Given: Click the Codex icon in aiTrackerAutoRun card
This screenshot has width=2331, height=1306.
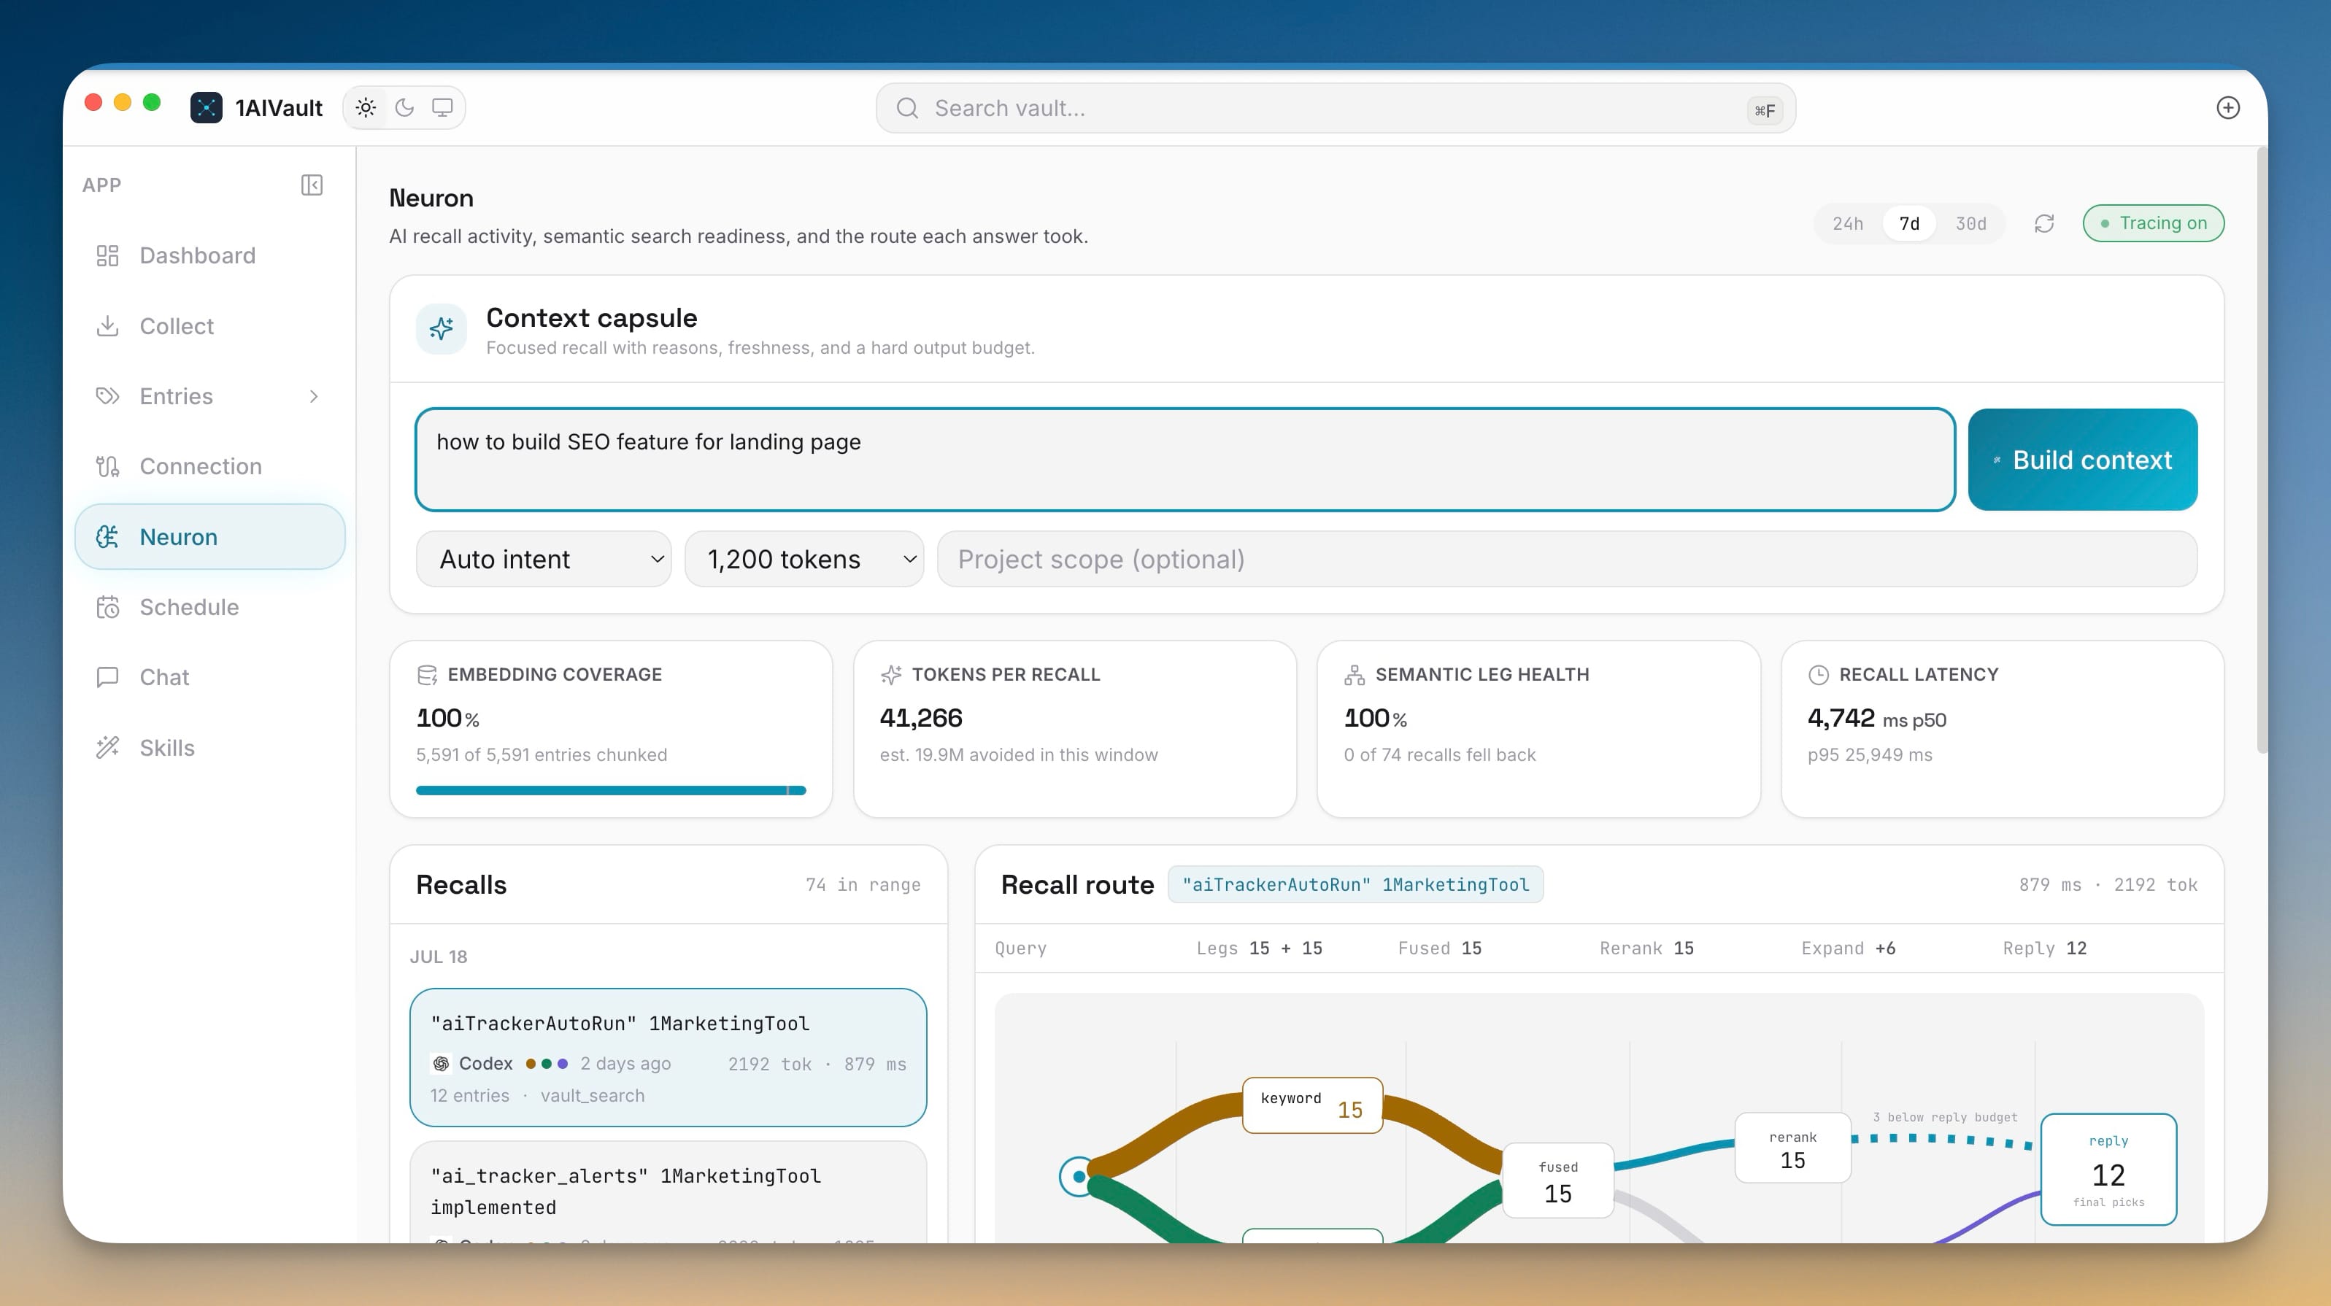Looking at the screenshot, I should coord(442,1064).
